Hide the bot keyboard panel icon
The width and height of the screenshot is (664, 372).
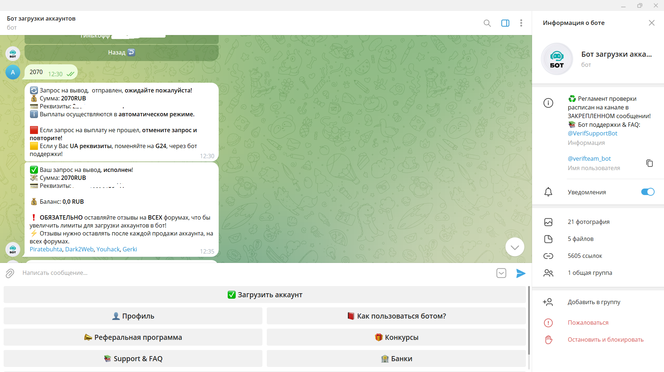tap(501, 273)
